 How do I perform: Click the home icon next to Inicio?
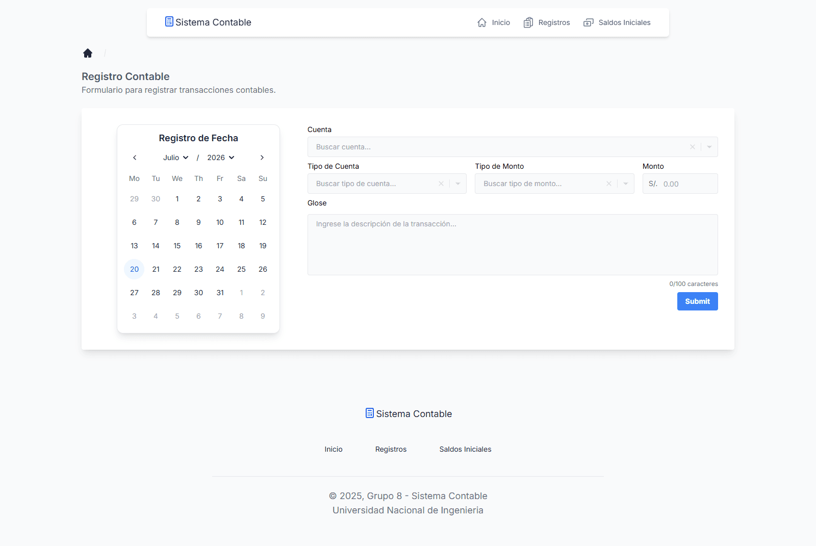pyautogui.click(x=482, y=22)
